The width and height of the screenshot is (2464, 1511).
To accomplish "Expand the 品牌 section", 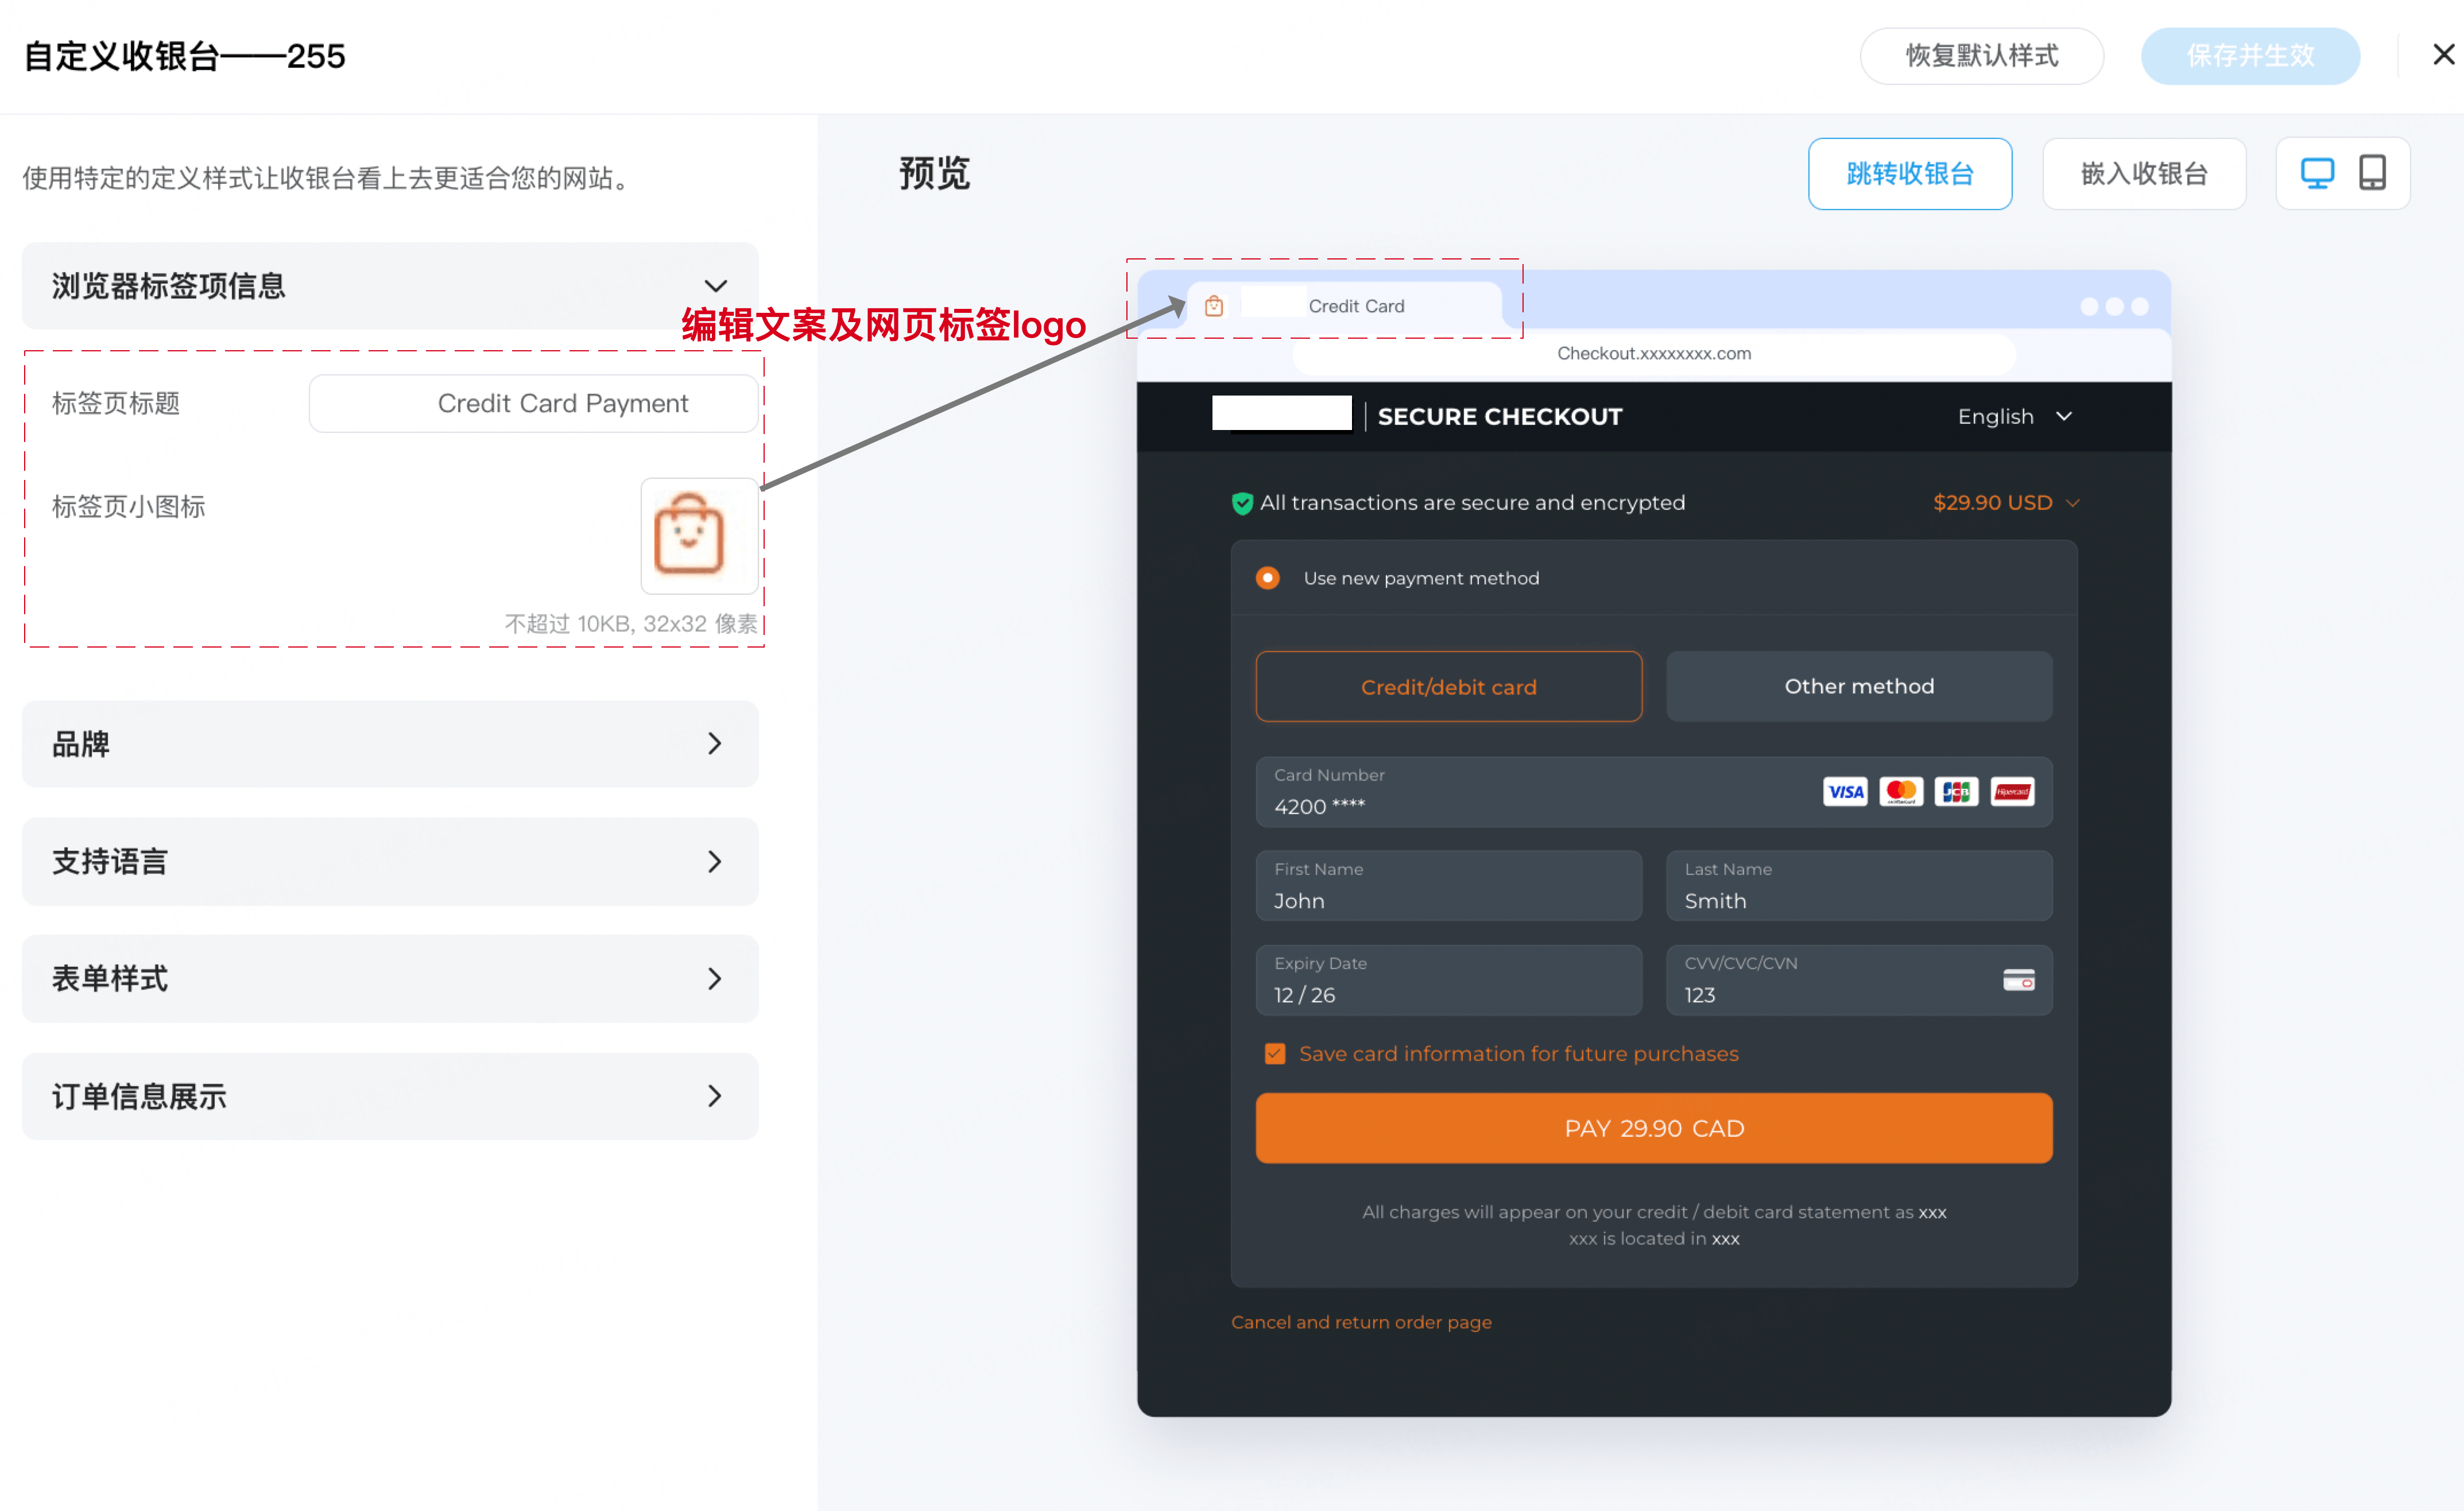I will click(x=715, y=744).
